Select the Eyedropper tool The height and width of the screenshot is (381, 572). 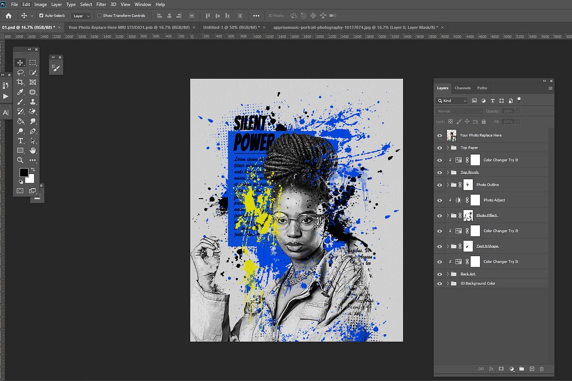pos(20,92)
